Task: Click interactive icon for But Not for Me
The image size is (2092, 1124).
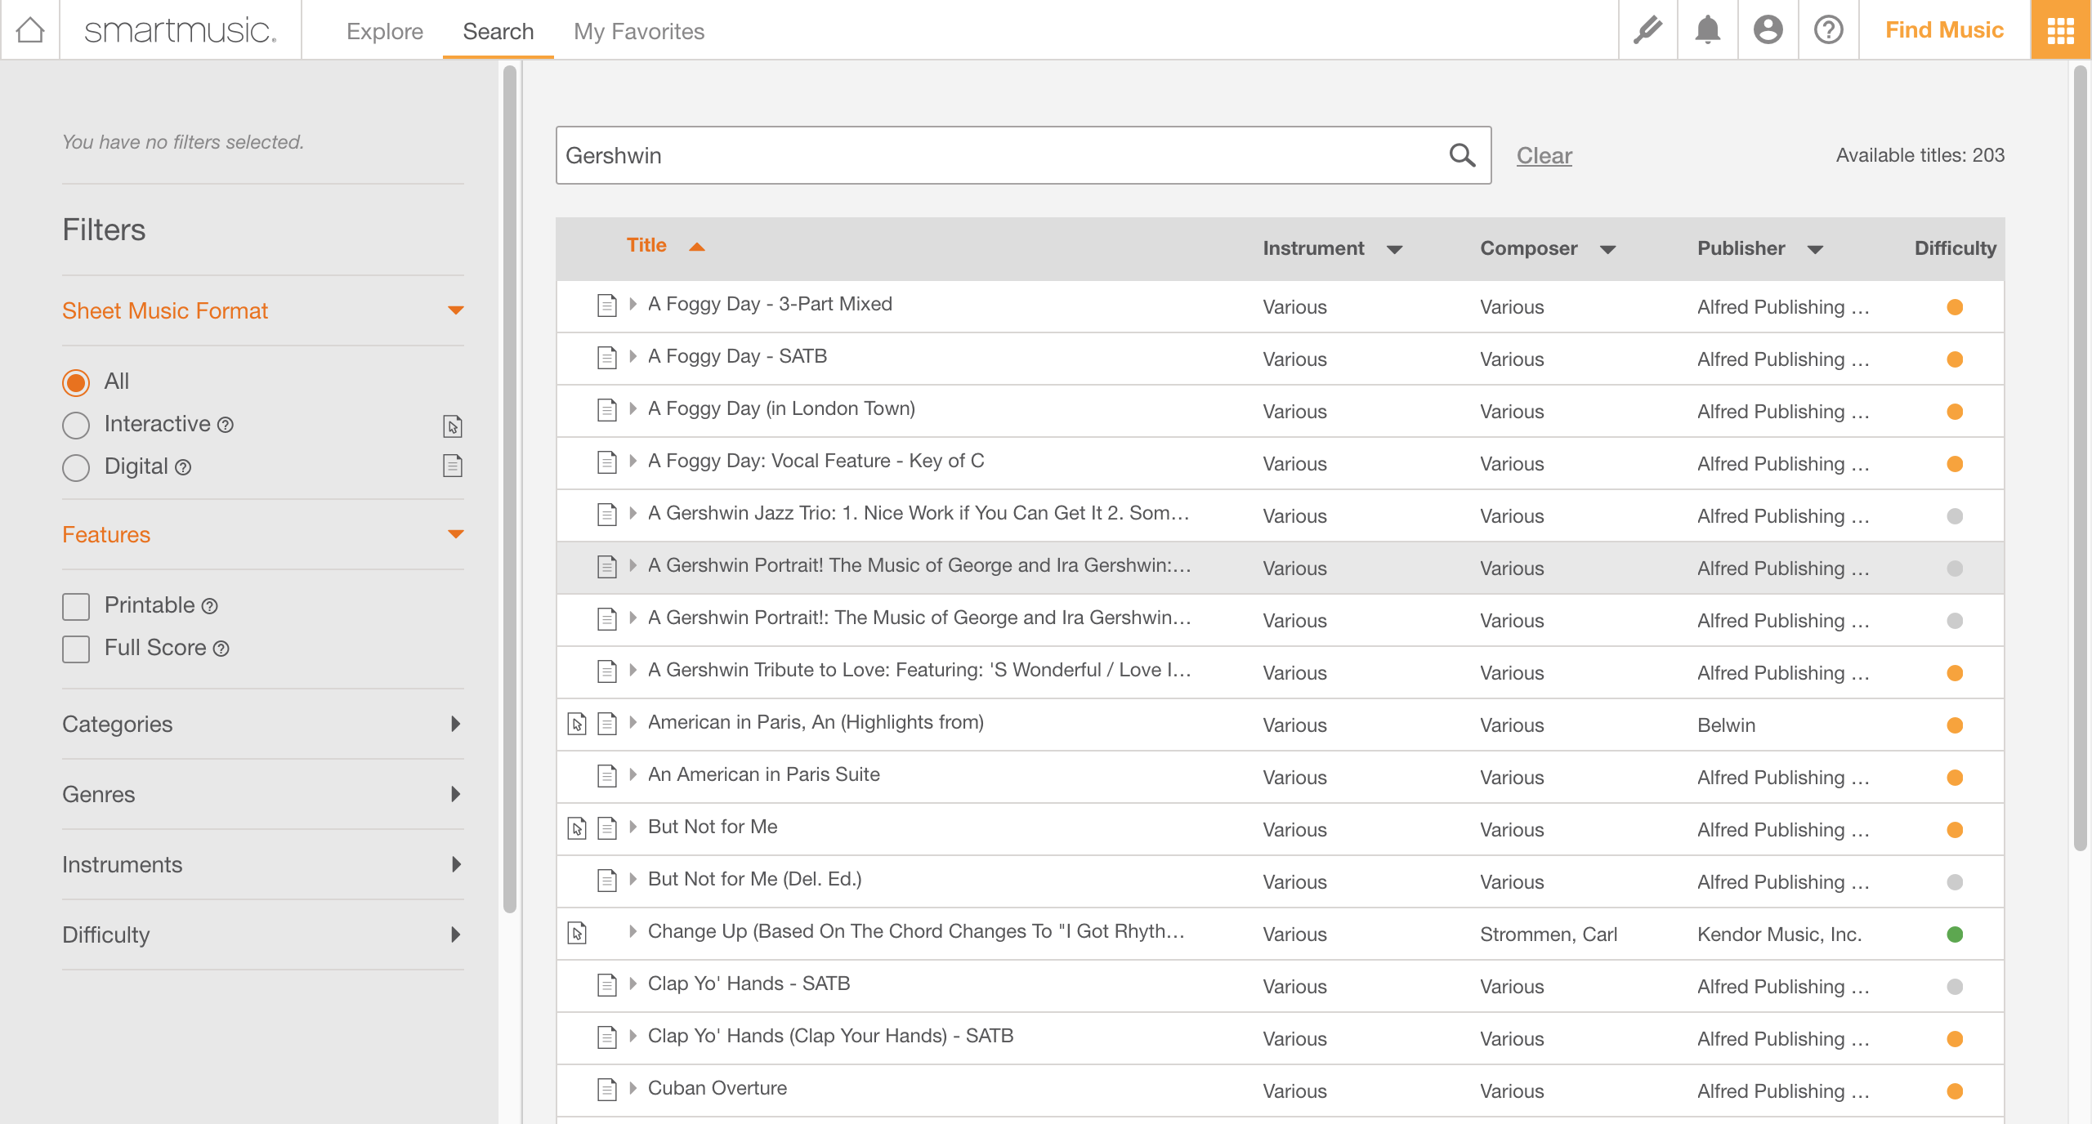Action: [x=577, y=828]
